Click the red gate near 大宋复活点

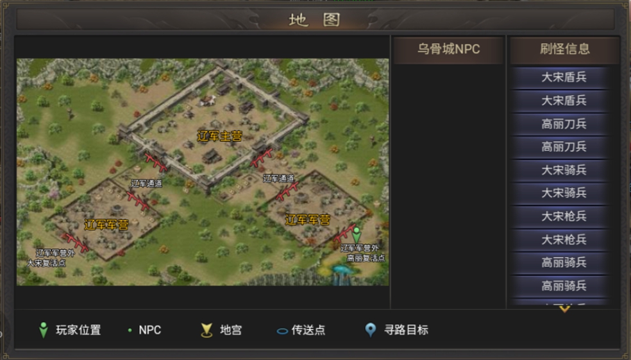(x=75, y=242)
